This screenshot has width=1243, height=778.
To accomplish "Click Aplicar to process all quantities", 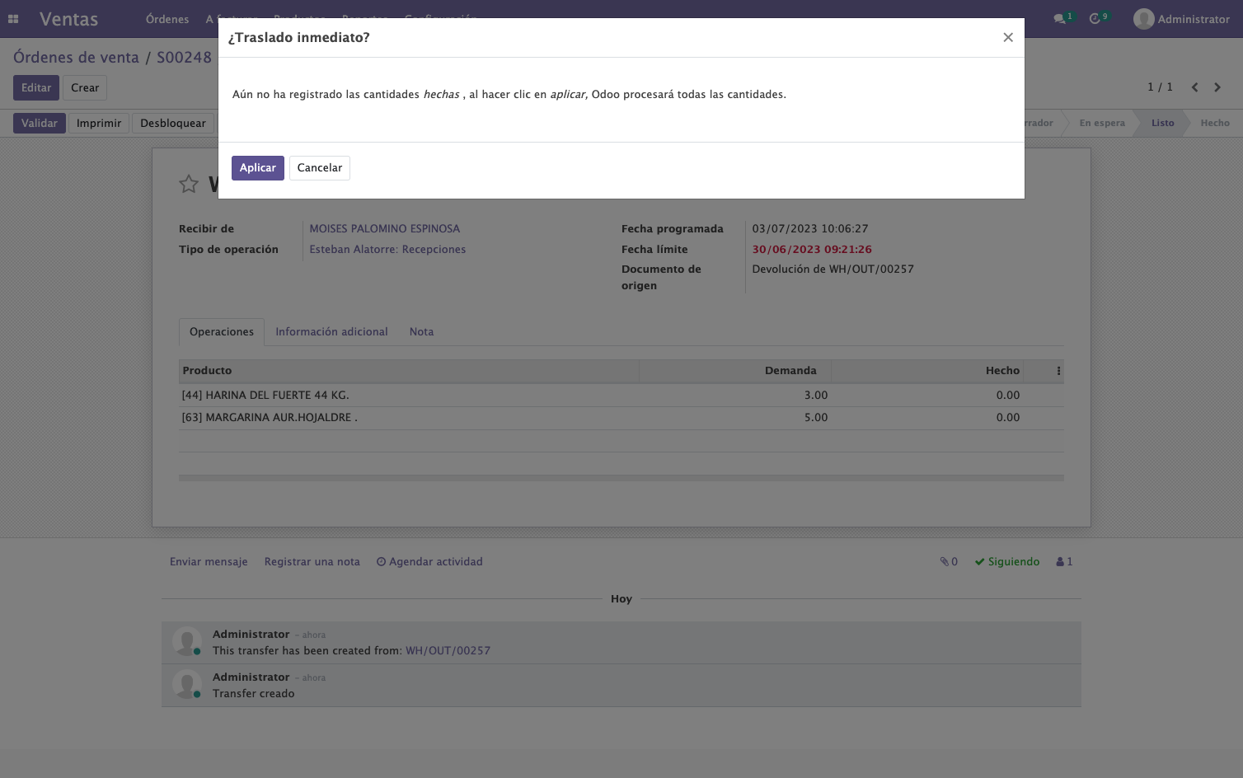I will (258, 168).
